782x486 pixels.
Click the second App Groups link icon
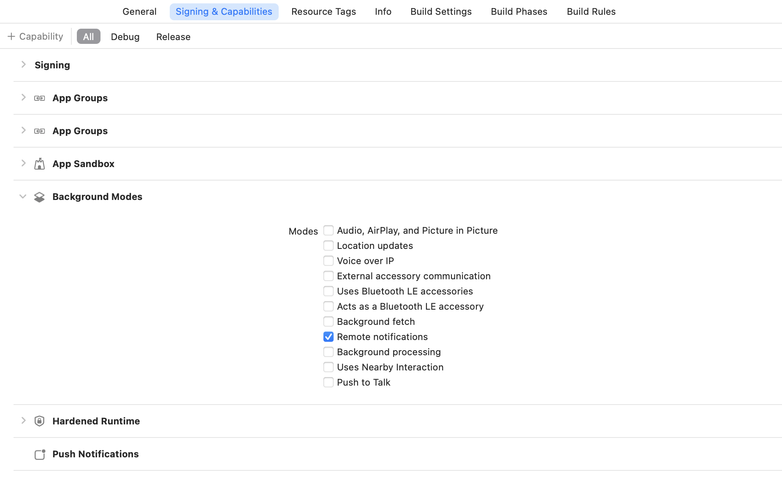click(40, 131)
